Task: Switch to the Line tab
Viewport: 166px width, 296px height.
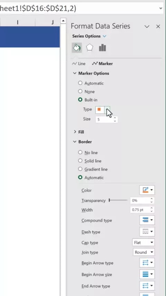Action: pyautogui.click(x=79, y=64)
